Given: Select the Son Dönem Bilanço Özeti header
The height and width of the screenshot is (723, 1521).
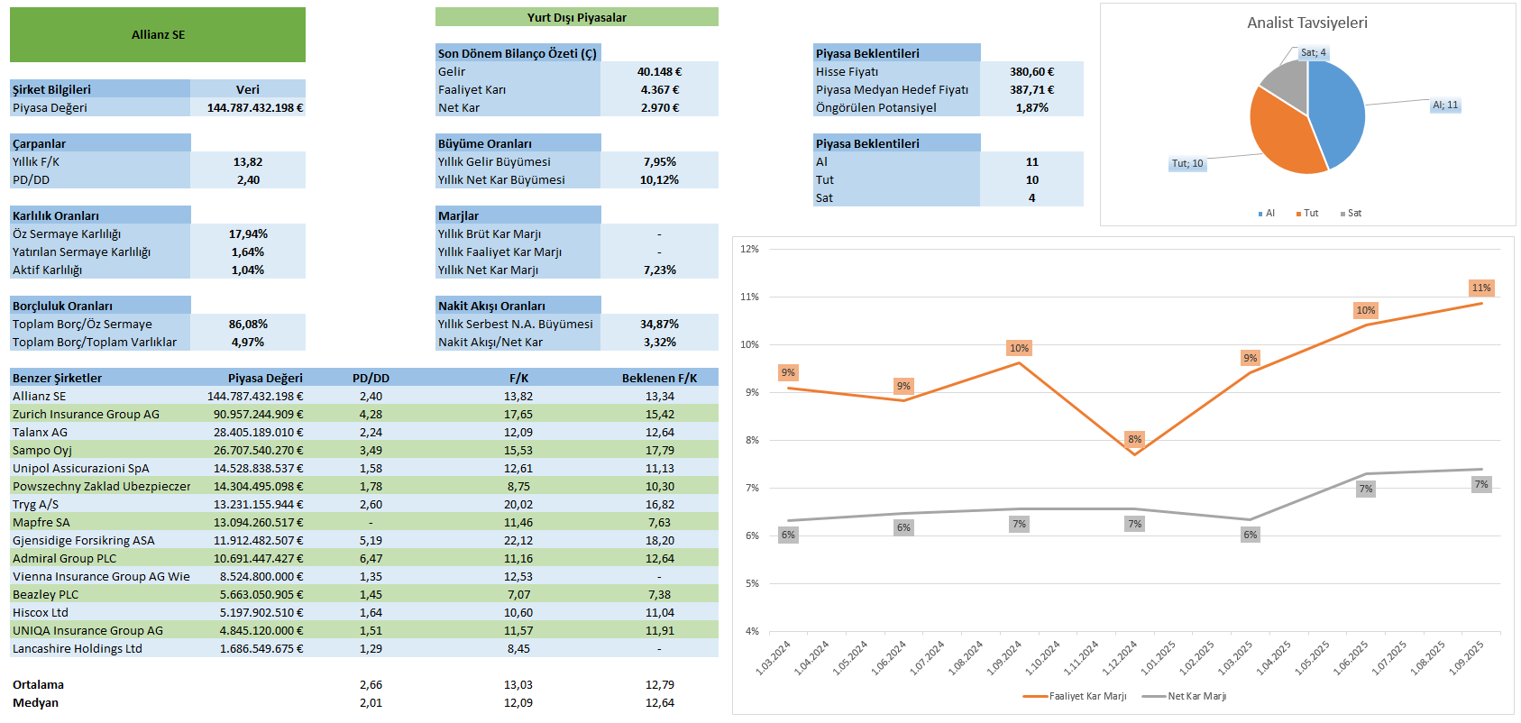Looking at the screenshot, I should coord(518,53).
